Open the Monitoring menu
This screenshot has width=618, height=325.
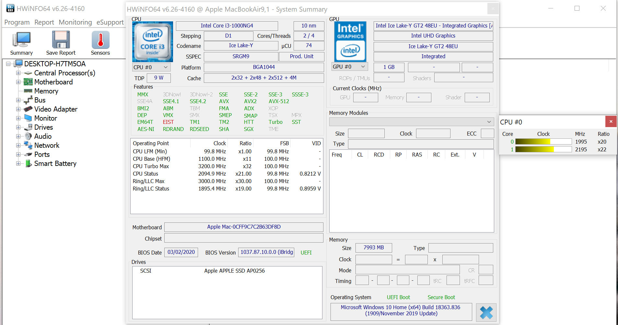[x=75, y=22]
